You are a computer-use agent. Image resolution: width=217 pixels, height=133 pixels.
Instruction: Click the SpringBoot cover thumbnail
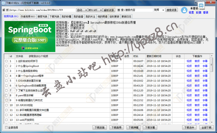(30, 36)
